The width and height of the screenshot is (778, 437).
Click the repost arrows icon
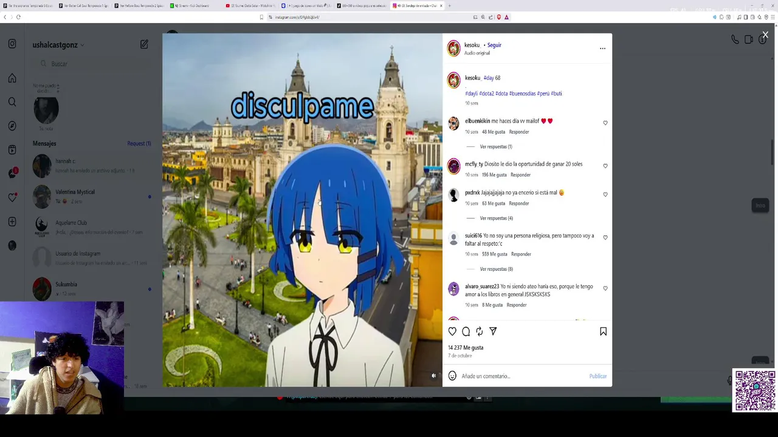(480, 331)
